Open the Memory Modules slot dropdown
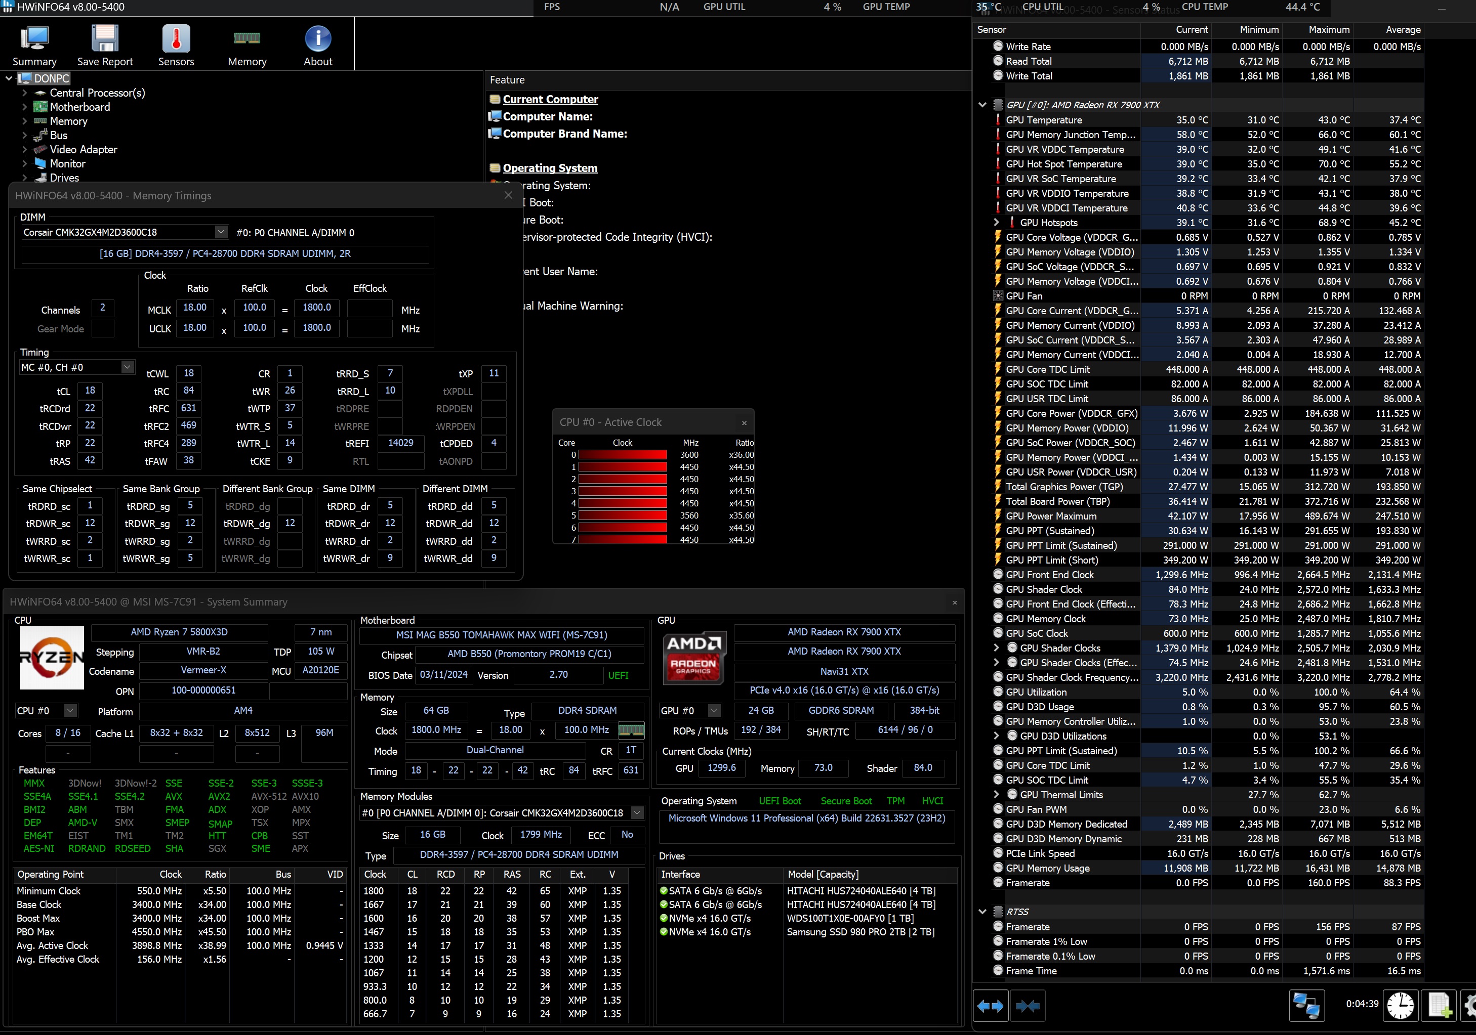Image resolution: width=1476 pixels, height=1035 pixels. (637, 813)
